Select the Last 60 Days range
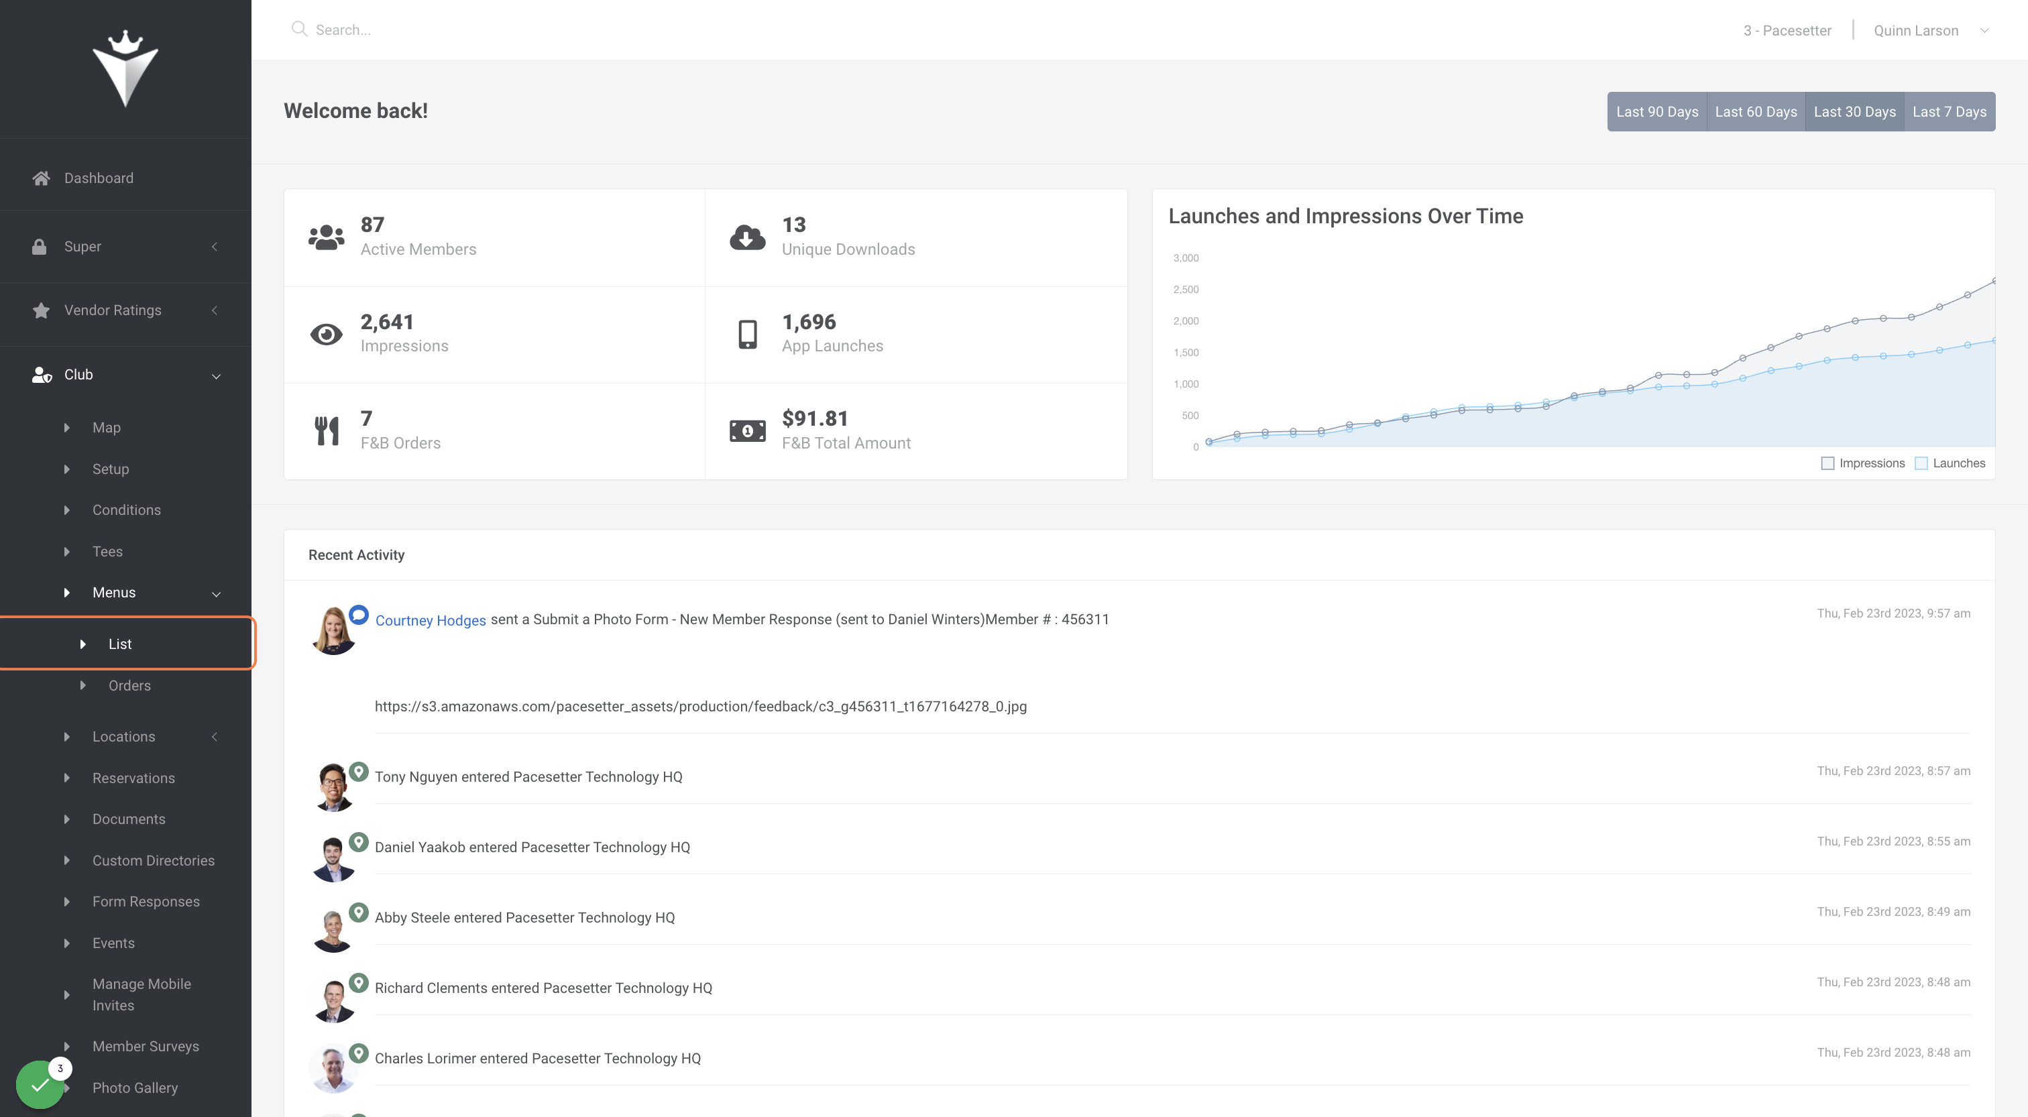Screen dimensions: 2028x1117 point(1756,112)
